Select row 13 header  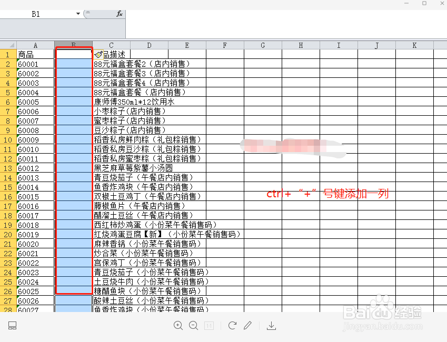(8, 168)
